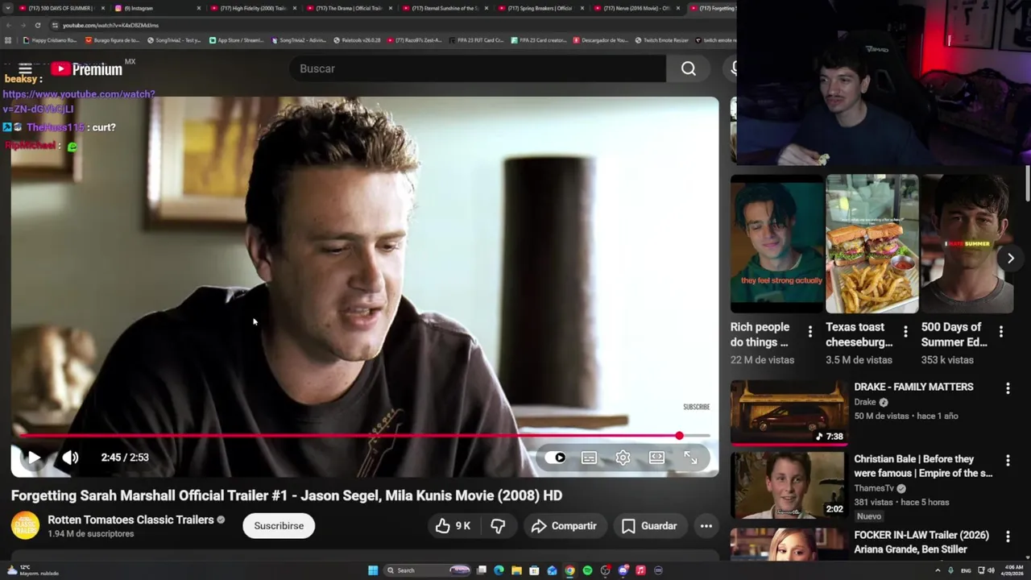Open Rotten Tomatoes Classic Trailers channel avatar
Image resolution: width=1031 pixels, height=580 pixels.
[25, 526]
